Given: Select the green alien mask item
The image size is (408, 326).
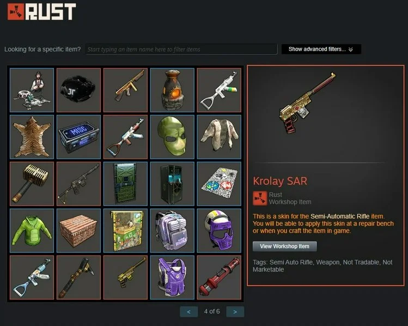Looking at the screenshot, I should point(172,137).
